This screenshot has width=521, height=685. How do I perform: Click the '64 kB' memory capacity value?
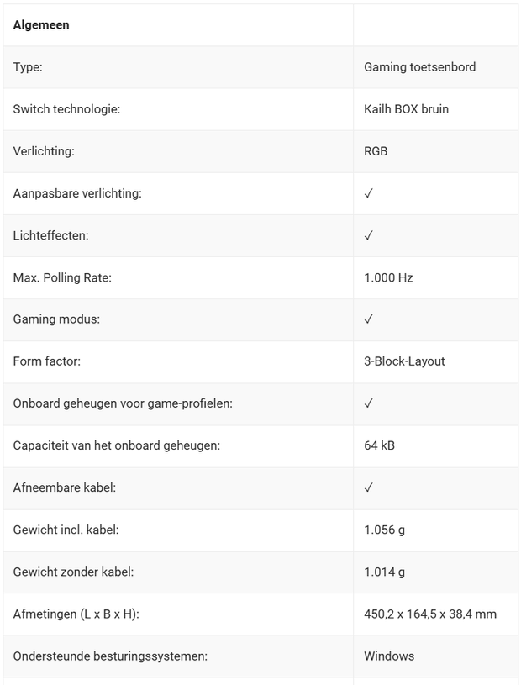379,445
